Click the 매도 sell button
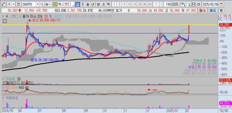Image resolution: width=232 pixels, height=113 pixels. (212, 10)
